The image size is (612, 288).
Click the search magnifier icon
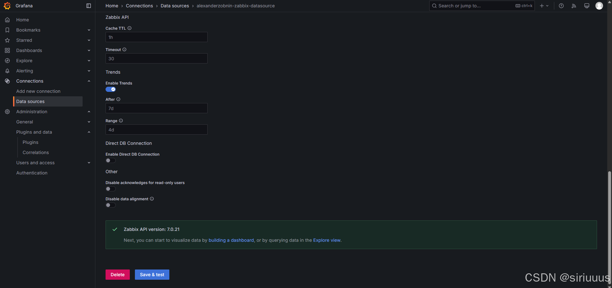(x=434, y=6)
